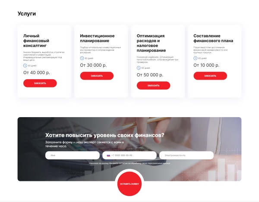Focus the Имя input field
The width and height of the screenshot is (259, 202).
[x=73, y=155]
